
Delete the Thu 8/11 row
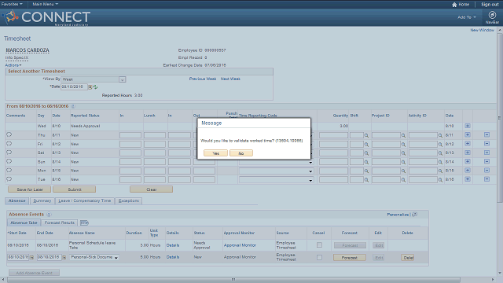pyautogui.click(x=486, y=134)
